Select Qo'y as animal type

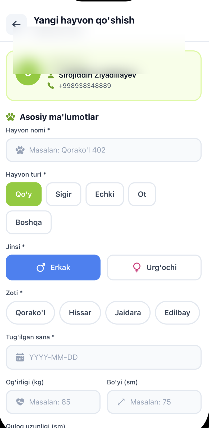[24, 194]
